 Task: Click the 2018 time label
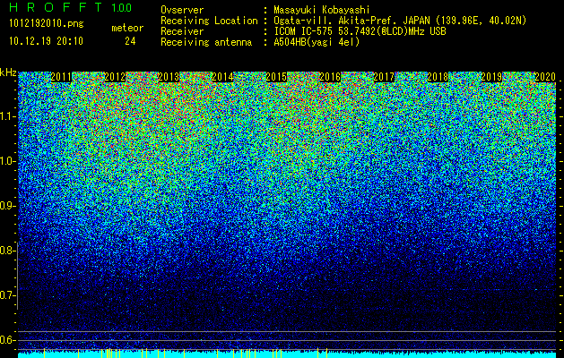pyautogui.click(x=438, y=77)
